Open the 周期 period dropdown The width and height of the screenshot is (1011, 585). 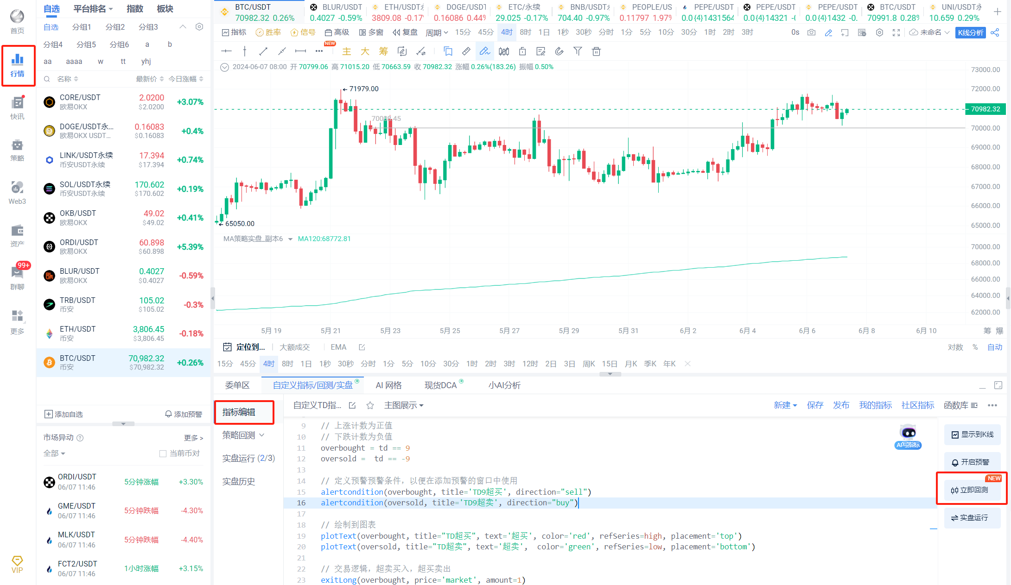tap(437, 32)
